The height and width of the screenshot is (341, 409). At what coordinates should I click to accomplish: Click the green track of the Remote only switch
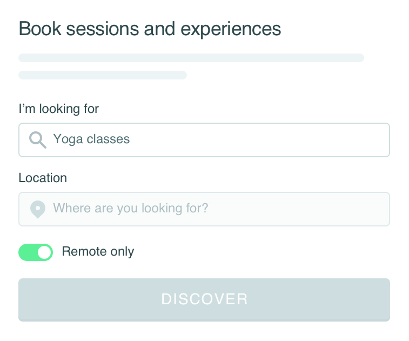click(28, 252)
